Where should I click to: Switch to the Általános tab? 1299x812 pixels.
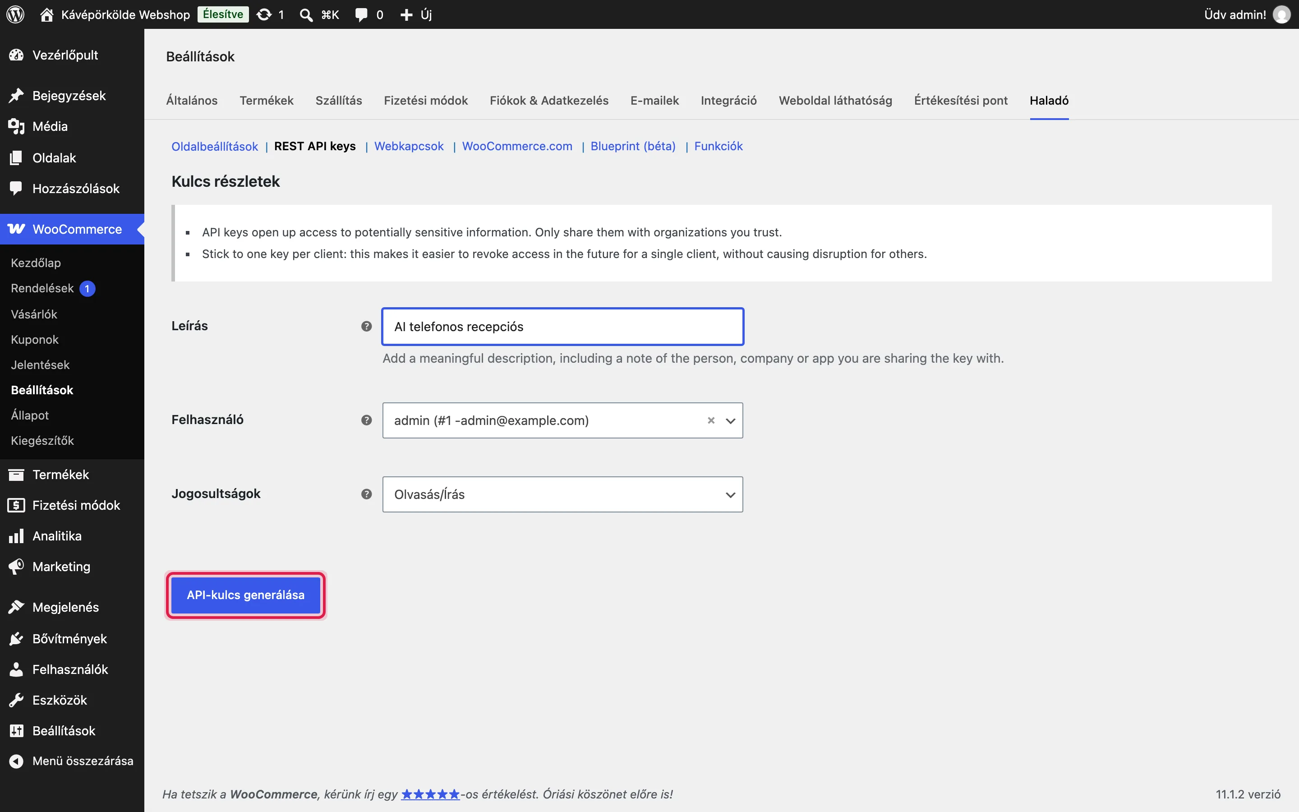pos(192,101)
